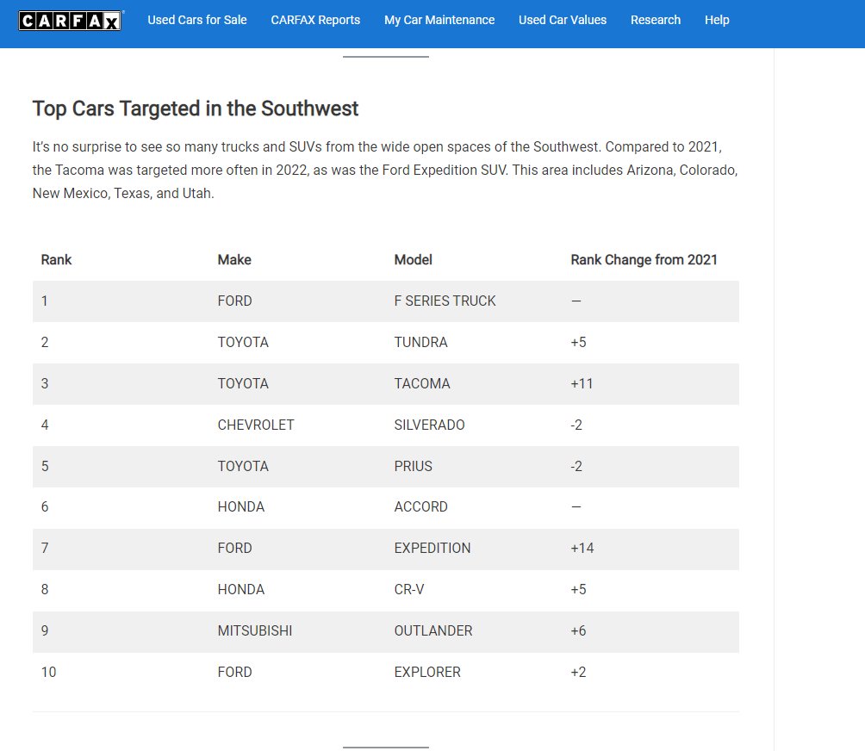Select the EXPEDITION model cell
This screenshot has width=865, height=751.
tap(432, 548)
